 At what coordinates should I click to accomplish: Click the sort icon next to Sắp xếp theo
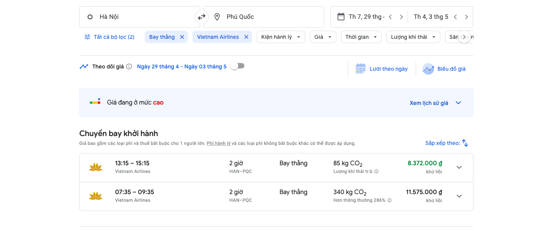coord(465,143)
